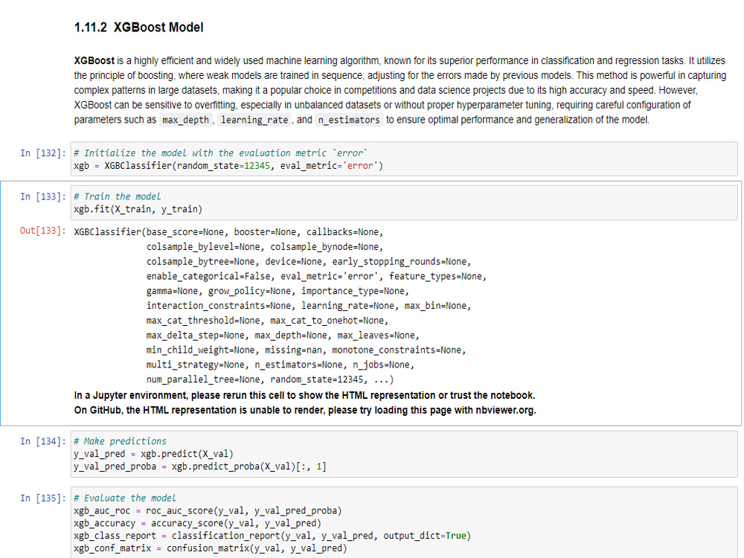This screenshot has width=744, height=558.
Task: Click code cell In [134] making predictions
Action: pyautogui.click(x=404, y=454)
